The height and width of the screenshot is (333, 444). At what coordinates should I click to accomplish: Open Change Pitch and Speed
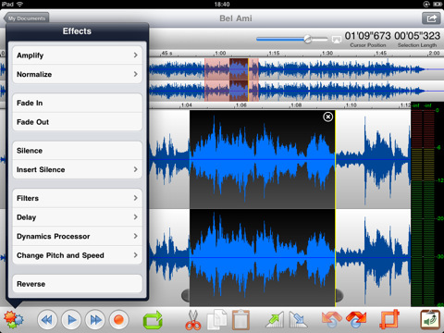pyautogui.click(x=77, y=255)
